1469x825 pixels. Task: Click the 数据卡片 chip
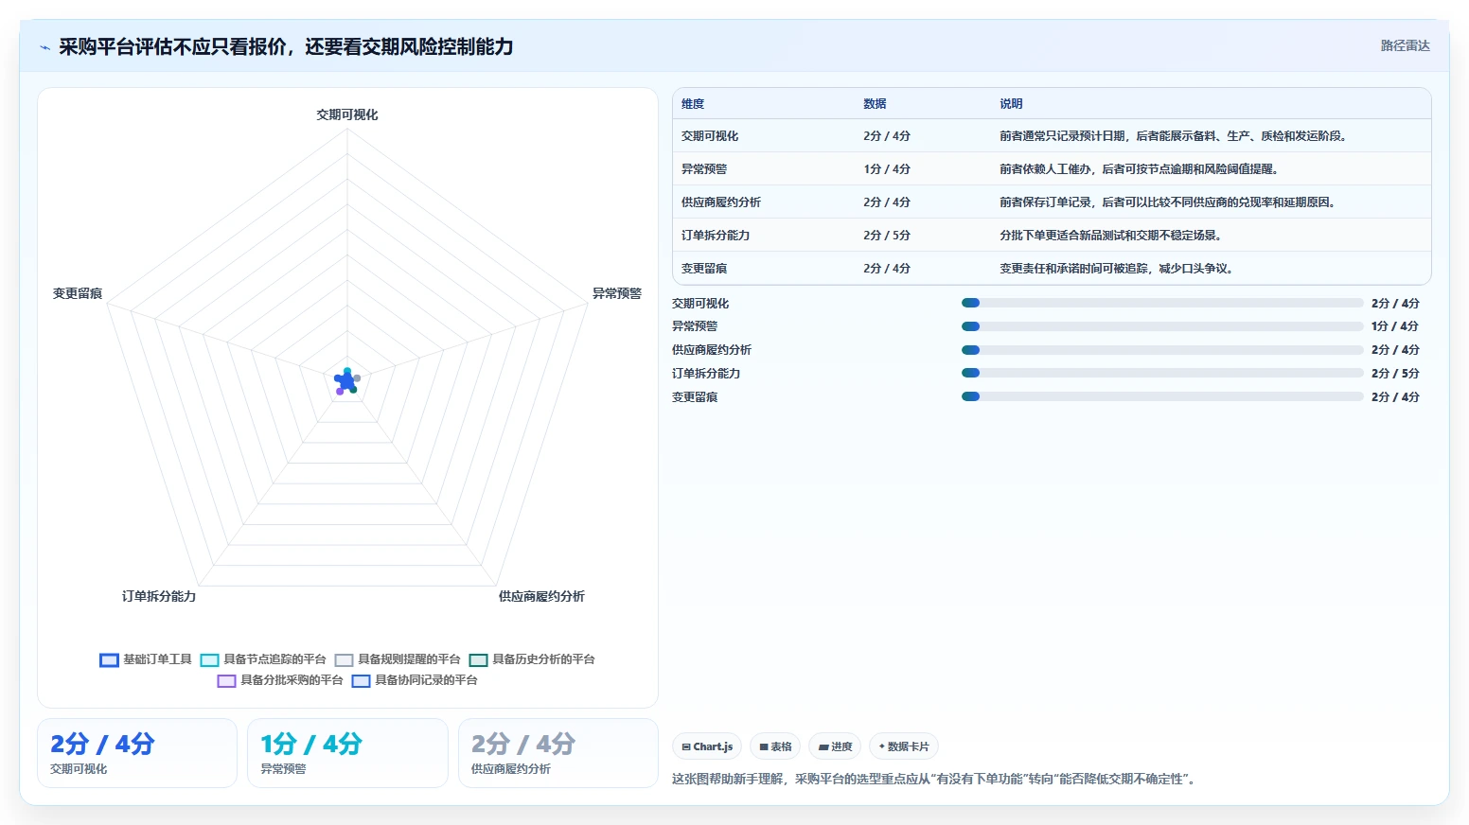pyautogui.click(x=904, y=746)
